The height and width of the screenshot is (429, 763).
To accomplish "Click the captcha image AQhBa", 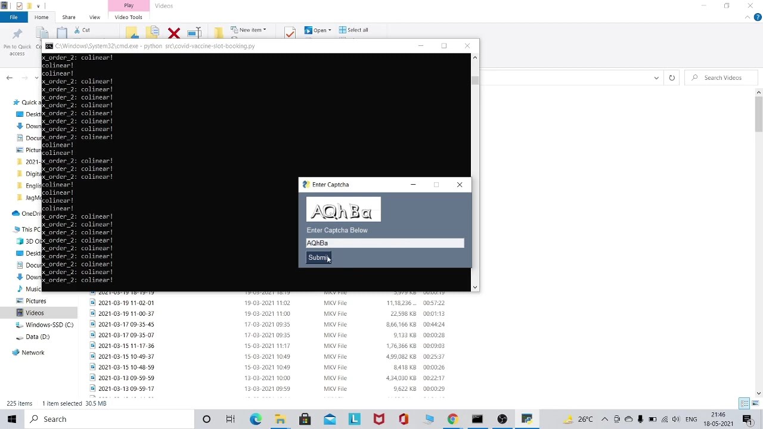I will point(343,210).
